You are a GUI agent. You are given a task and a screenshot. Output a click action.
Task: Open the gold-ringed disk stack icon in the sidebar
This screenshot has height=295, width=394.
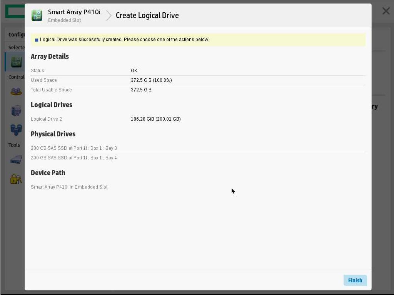[16, 91]
